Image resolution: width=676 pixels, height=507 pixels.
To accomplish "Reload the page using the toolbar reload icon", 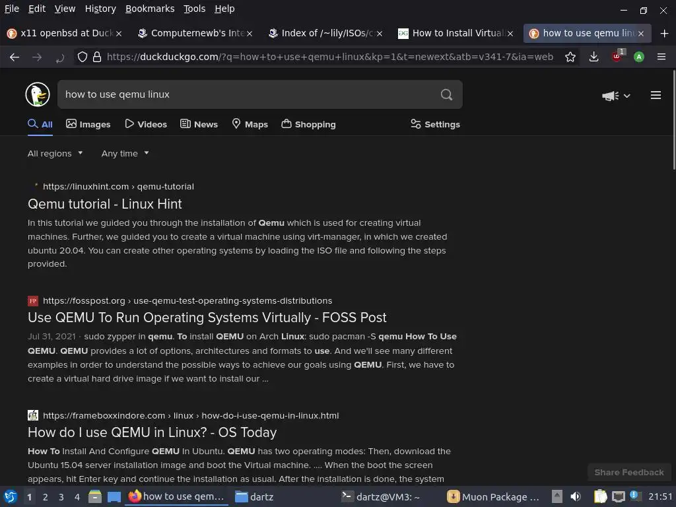I will (60, 57).
